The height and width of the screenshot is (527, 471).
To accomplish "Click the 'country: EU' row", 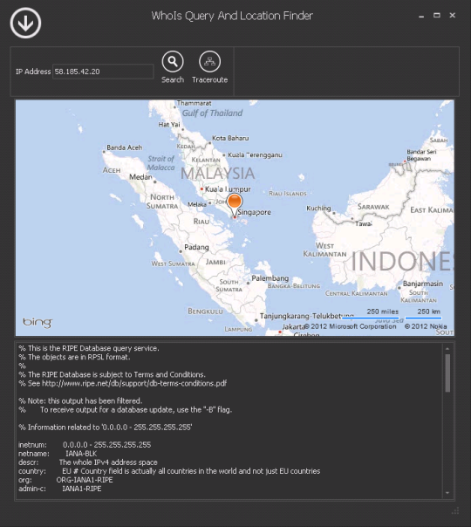I will point(169,471).
